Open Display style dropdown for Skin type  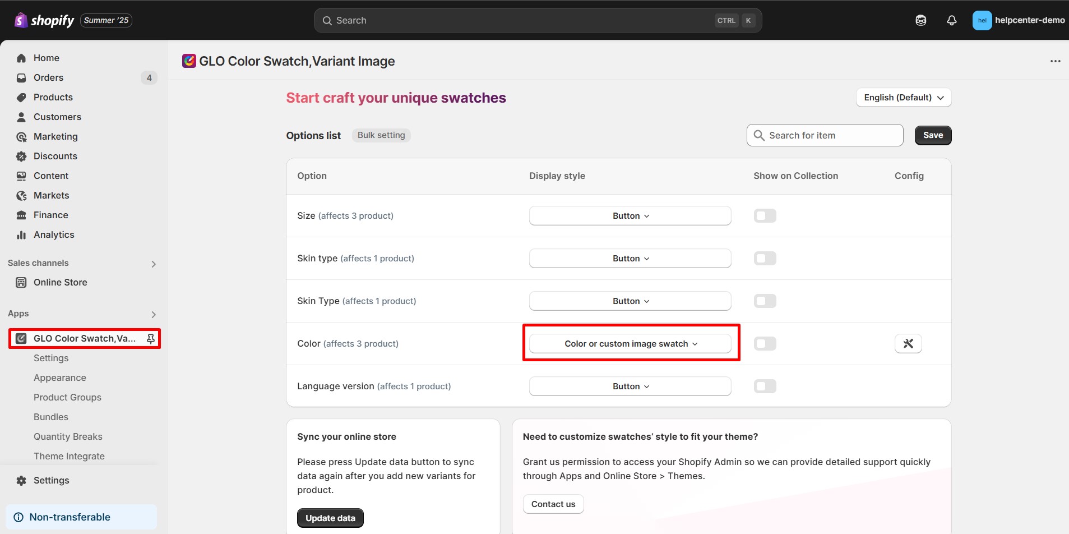pyautogui.click(x=630, y=259)
